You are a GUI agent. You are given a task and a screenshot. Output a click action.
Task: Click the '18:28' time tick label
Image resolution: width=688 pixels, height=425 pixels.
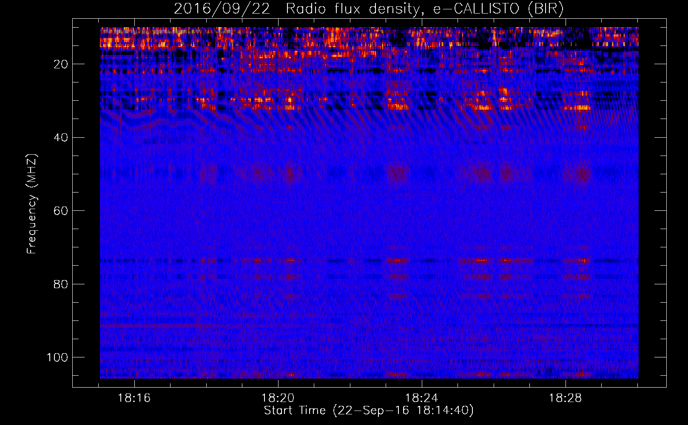565,398
